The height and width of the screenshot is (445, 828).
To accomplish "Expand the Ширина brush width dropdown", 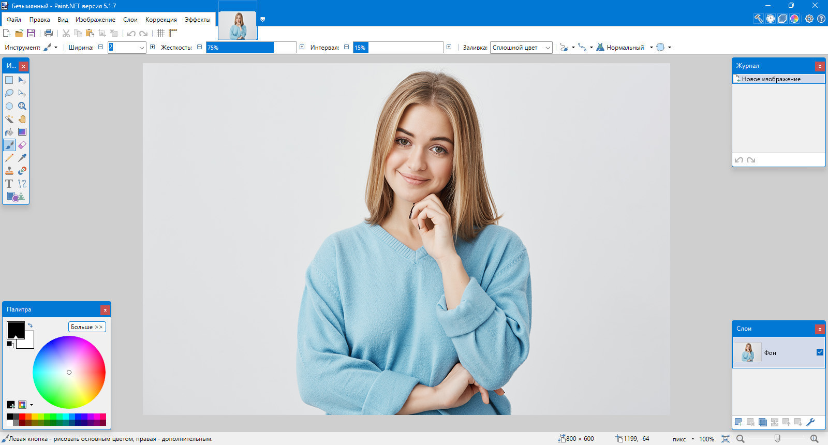I will [x=141, y=48].
